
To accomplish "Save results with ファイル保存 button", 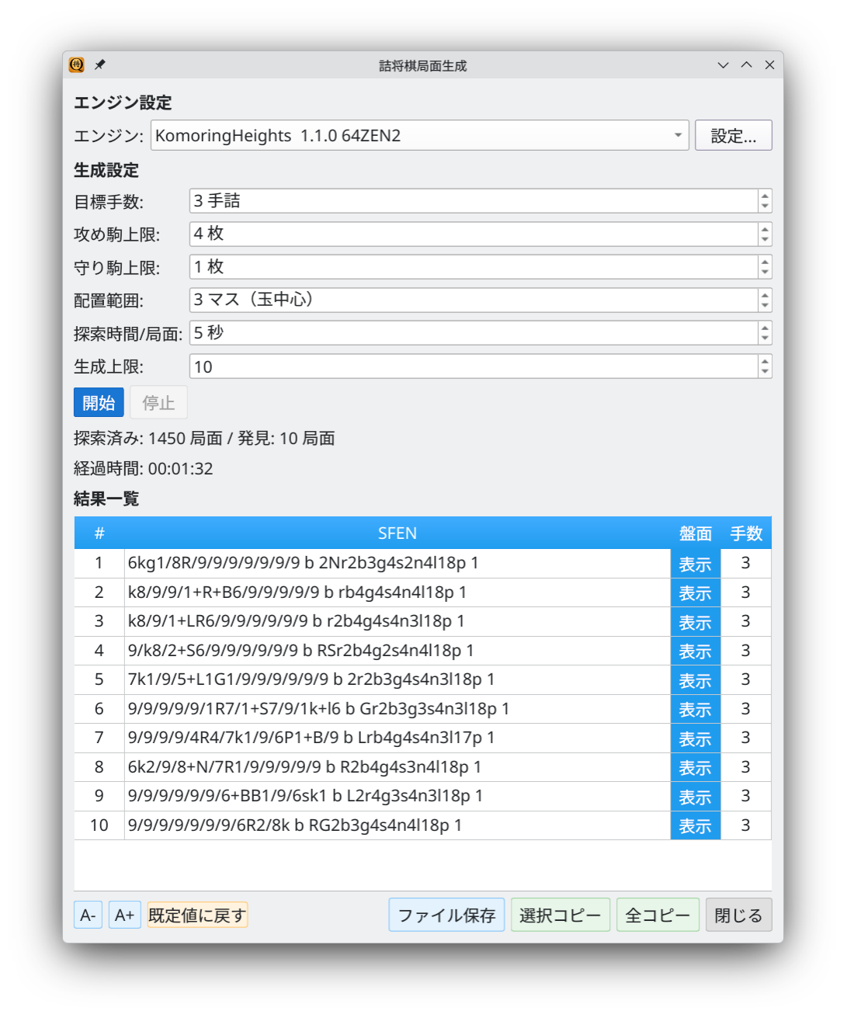I will (446, 916).
